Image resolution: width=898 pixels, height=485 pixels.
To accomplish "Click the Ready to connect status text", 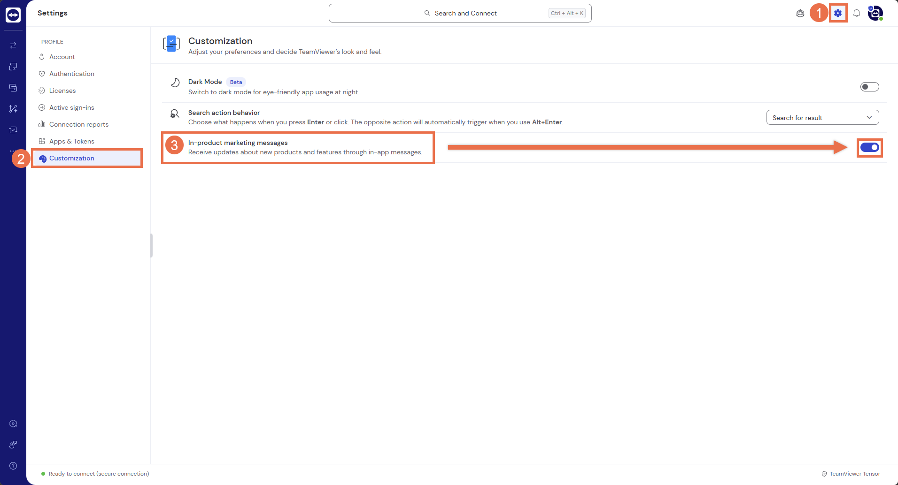I will 99,474.
